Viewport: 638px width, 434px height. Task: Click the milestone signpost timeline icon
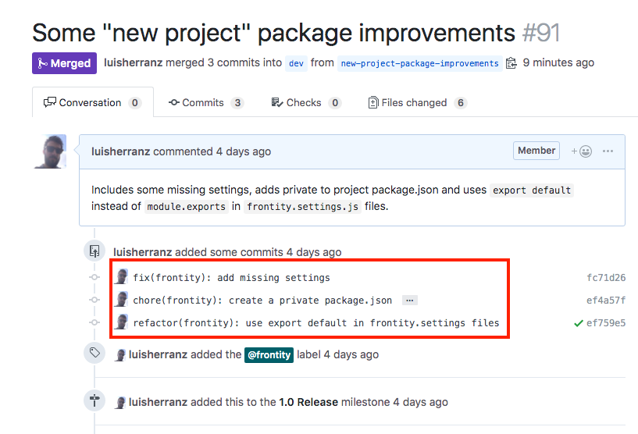tap(94, 402)
